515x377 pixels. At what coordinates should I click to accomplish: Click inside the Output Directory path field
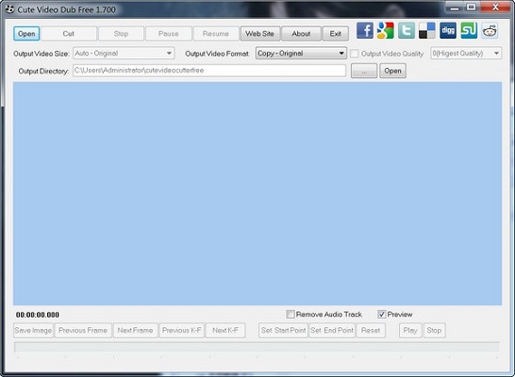(x=209, y=71)
